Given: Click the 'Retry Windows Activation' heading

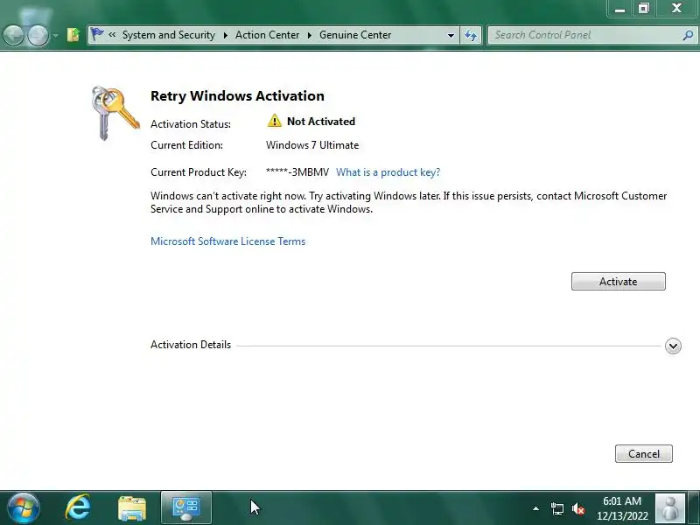Looking at the screenshot, I should 237,96.
